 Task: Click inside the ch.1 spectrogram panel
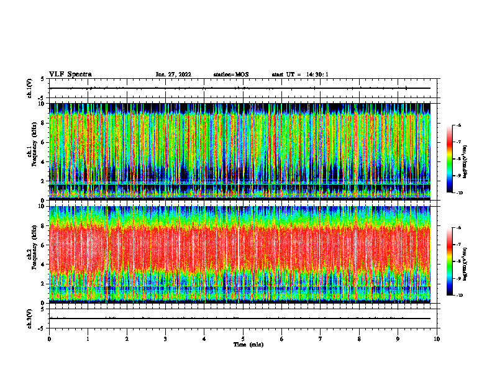(x=240, y=152)
